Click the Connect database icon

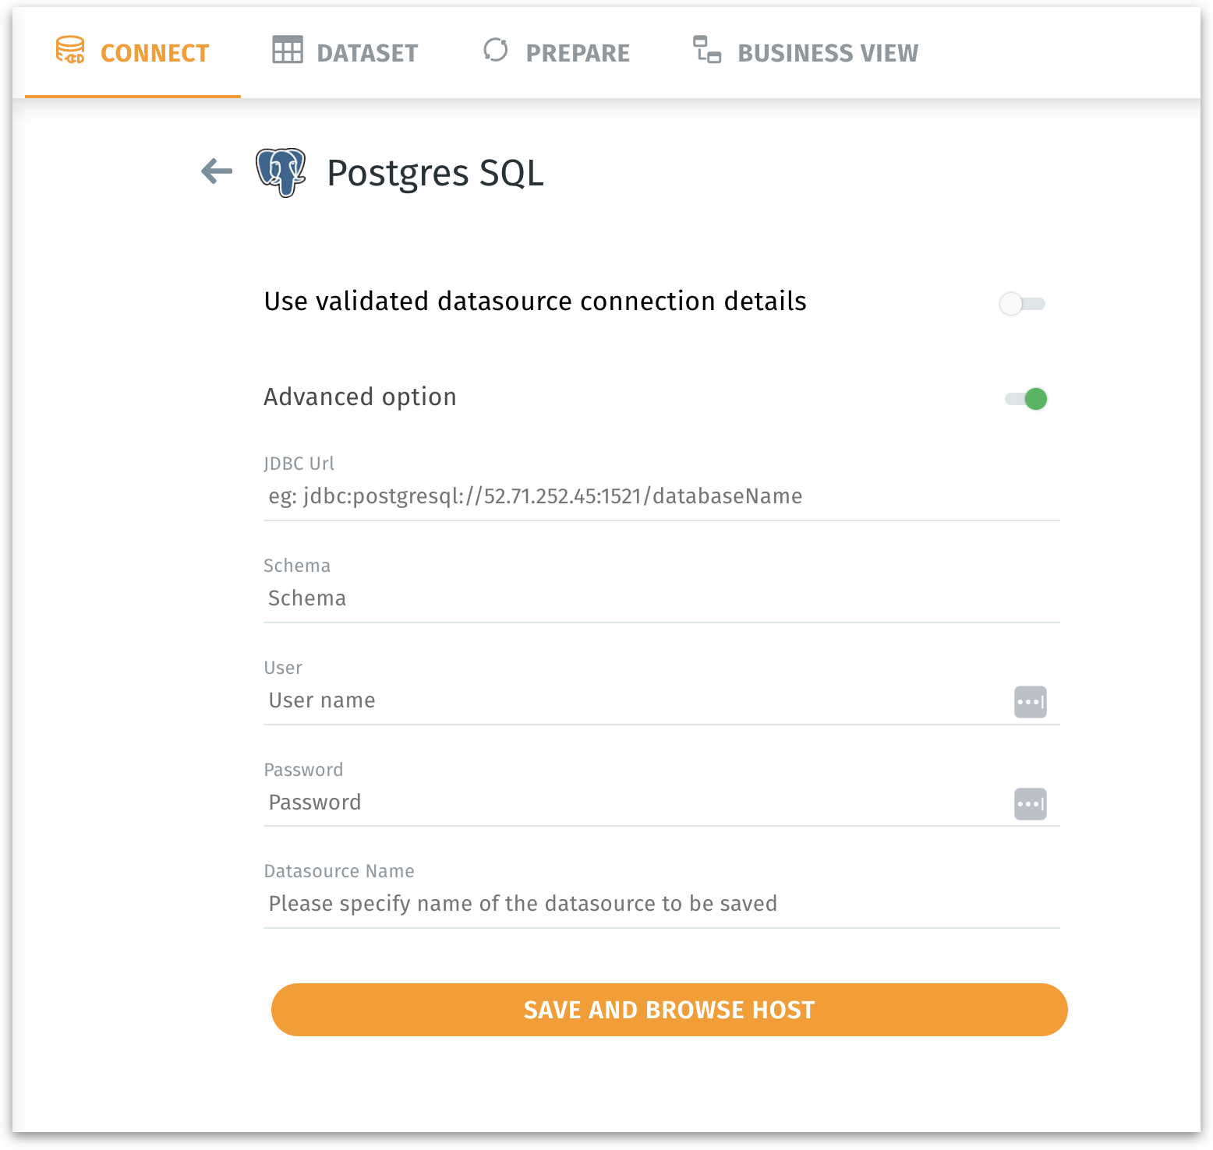click(70, 51)
